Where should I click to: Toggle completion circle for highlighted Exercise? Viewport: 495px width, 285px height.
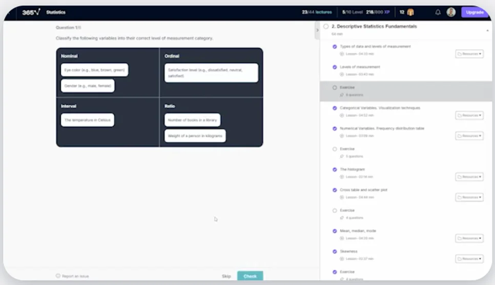(335, 88)
